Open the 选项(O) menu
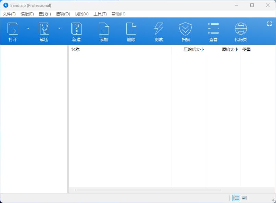The image size is (276, 203). pyautogui.click(x=63, y=14)
